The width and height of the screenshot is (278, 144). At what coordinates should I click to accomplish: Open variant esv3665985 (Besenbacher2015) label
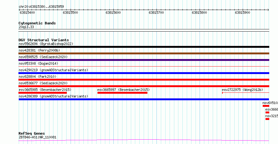45,90
